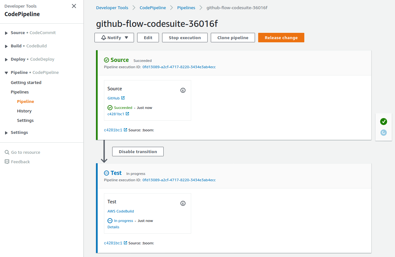This screenshot has height=257, width=395.
Task: Open pipeline History page
Action: pos(24,111)
